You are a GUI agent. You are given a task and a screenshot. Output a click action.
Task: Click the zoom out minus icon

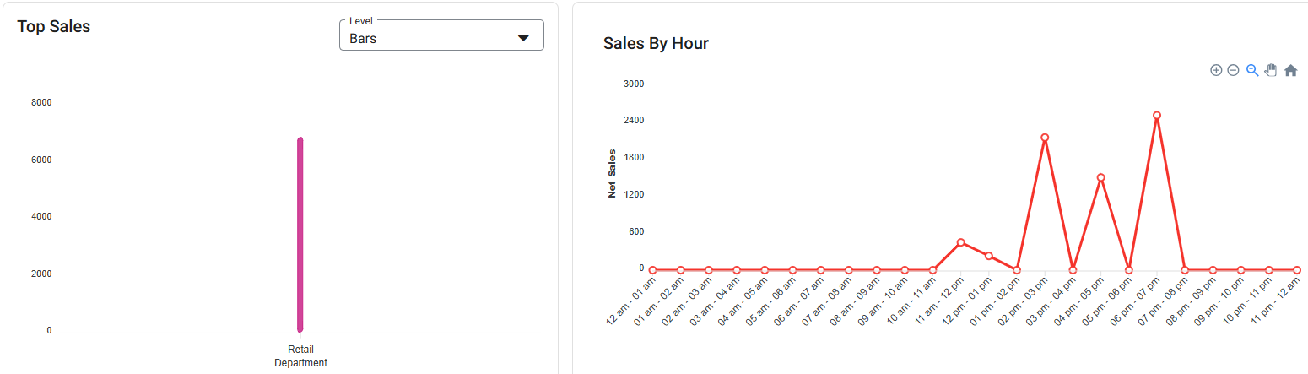[x=1233, y=70]
